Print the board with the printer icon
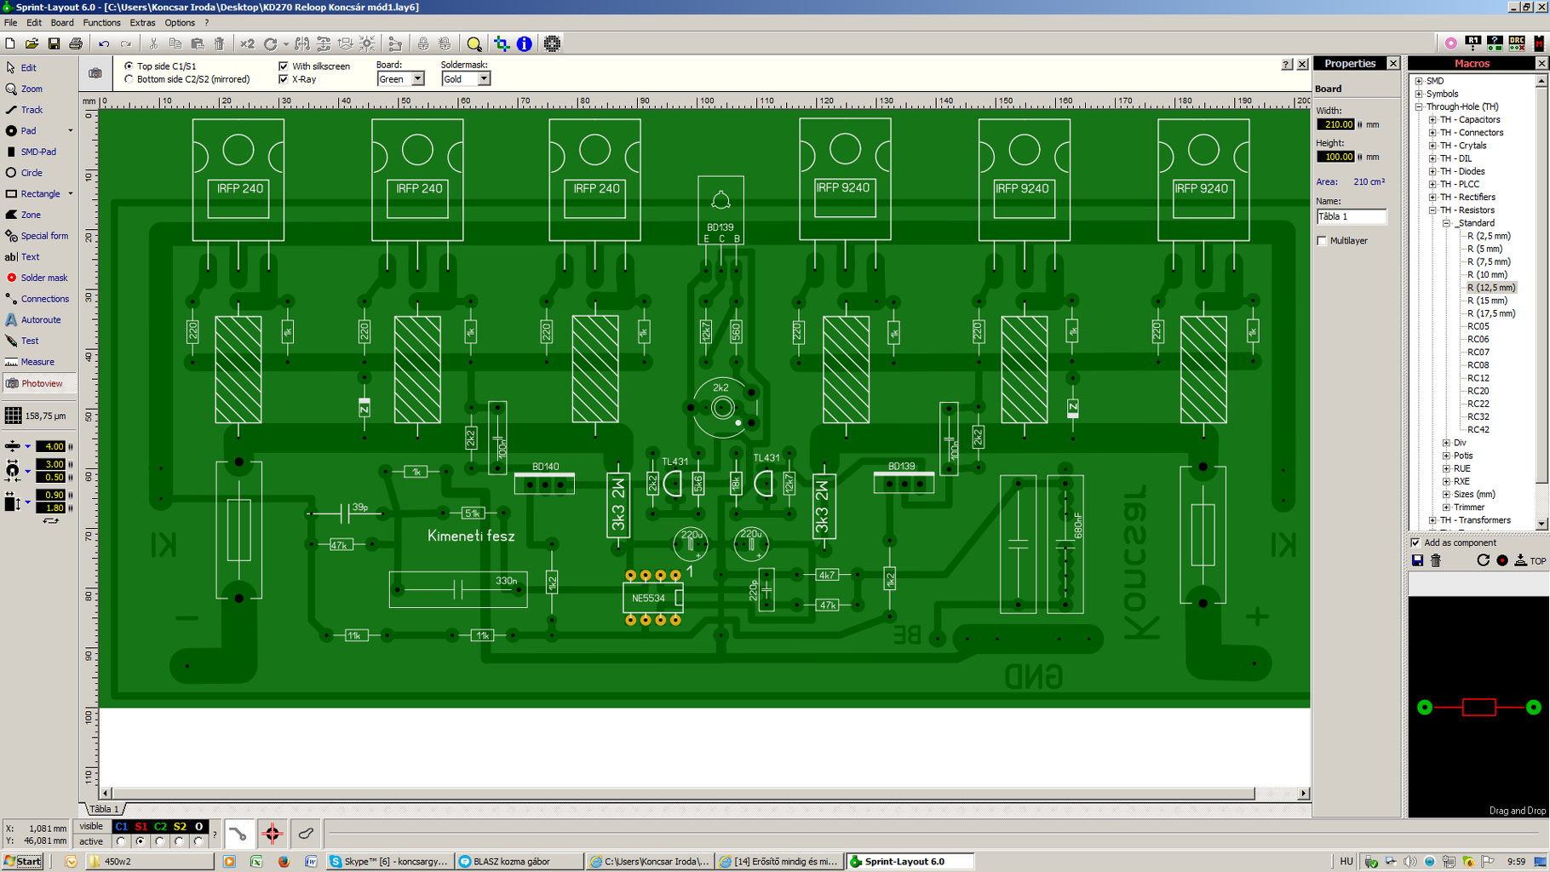The width and height of the screenshot is (1550, 872). click(x=76, y=43)
